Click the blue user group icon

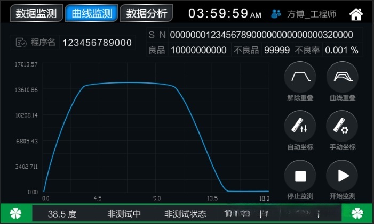pos(276,14)
